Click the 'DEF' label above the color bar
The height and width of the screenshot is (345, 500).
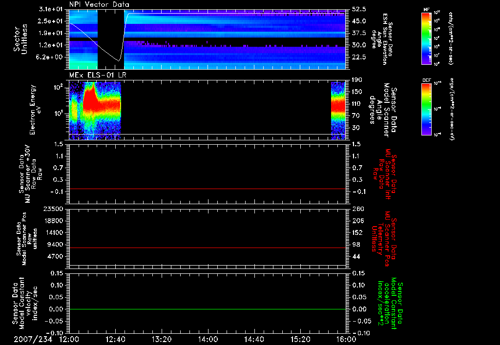click(x=427, y=80)
